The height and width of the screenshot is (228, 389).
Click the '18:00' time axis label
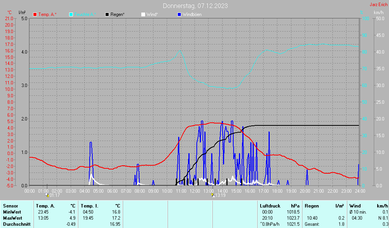tap(277, 191)
